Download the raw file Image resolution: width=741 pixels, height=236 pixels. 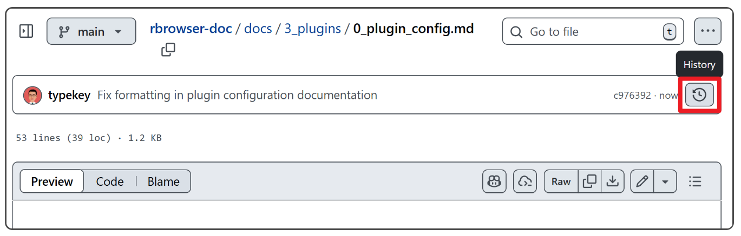pos(612,181)
